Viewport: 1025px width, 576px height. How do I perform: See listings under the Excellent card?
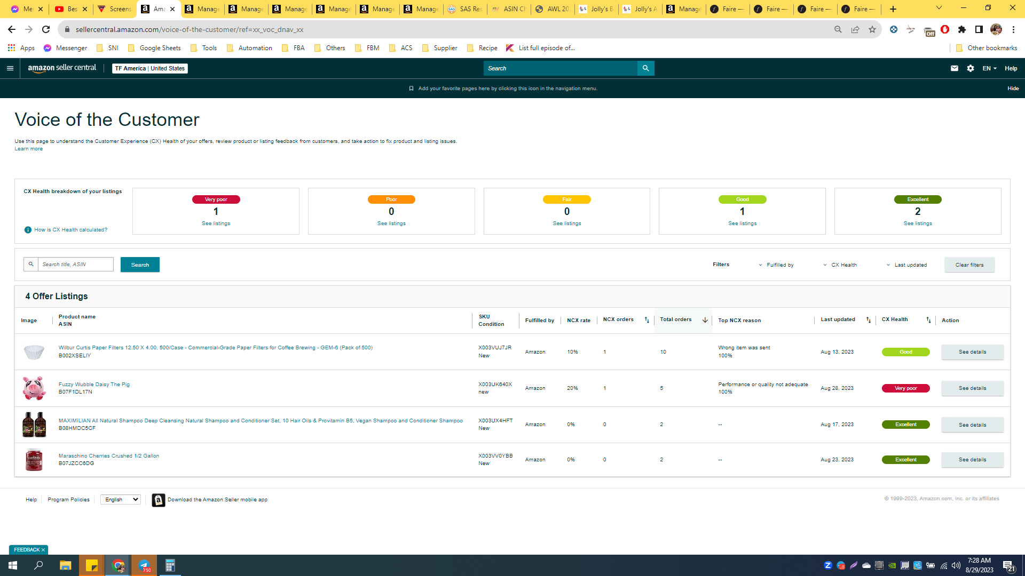coord(918,223)
